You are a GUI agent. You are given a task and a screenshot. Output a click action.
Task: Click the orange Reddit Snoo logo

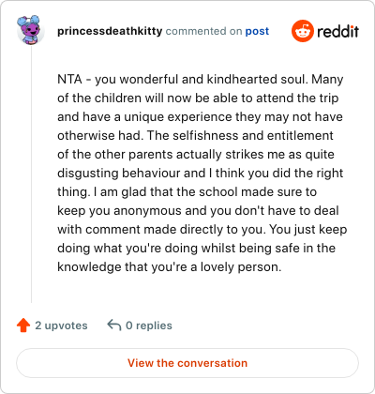(x=302, y=31)
